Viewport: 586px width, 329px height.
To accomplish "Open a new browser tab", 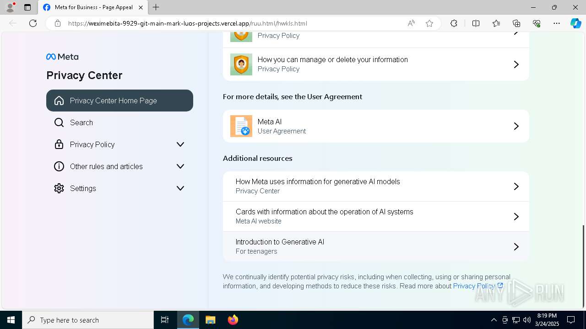I will coord(156,7).
